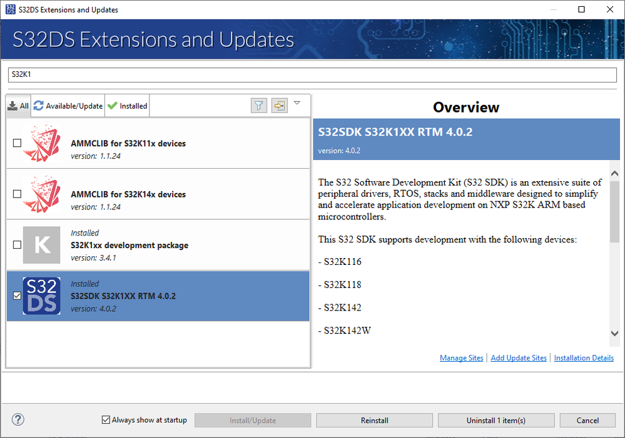The width and height of the screenshot is (625, 438).
Task: Check S32K1xx development package checkbox
Action: tap(17, 245)
